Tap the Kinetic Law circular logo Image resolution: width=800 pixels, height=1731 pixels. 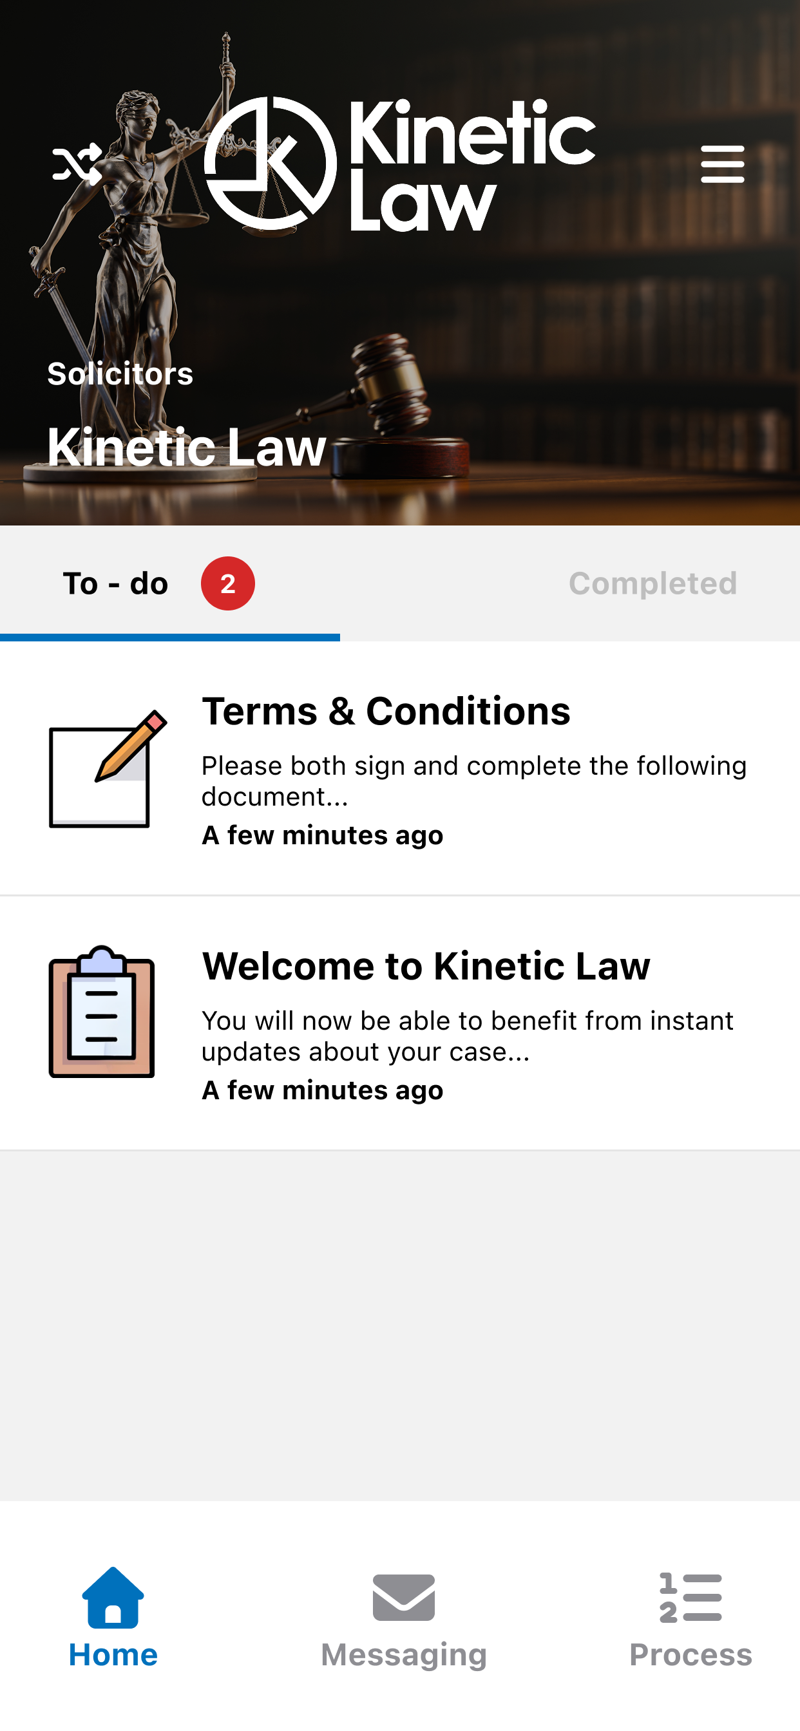coord(271,164)
